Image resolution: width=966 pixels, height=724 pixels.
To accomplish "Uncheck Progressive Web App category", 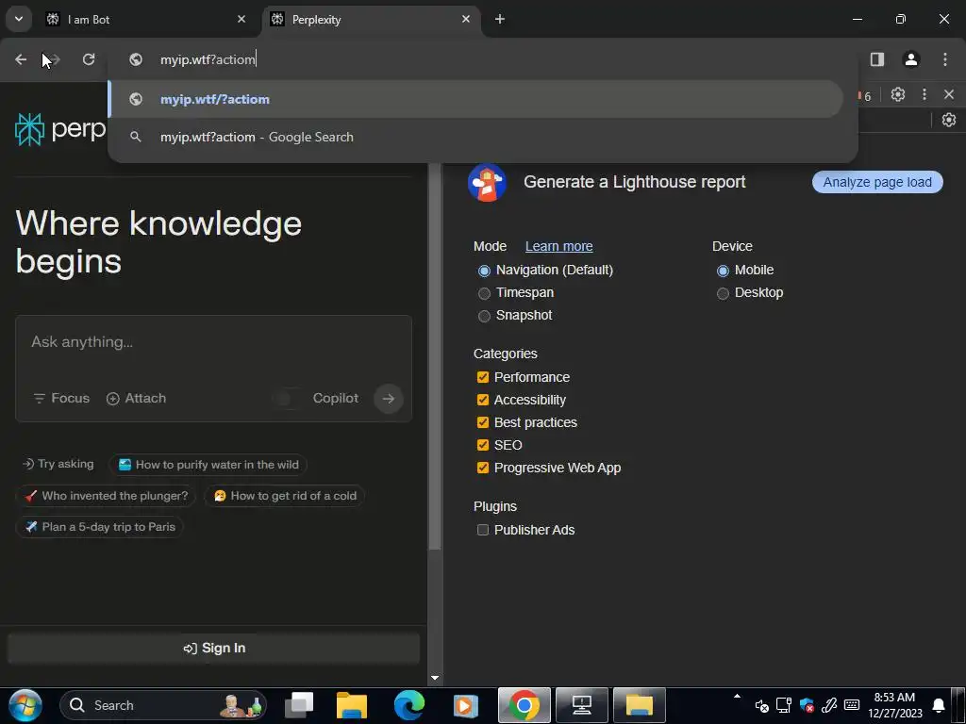I will 482,468.
